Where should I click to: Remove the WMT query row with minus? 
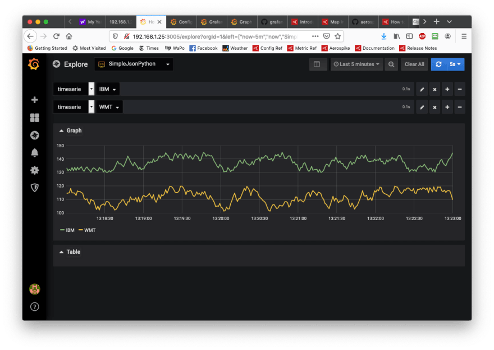pos(460,107)
